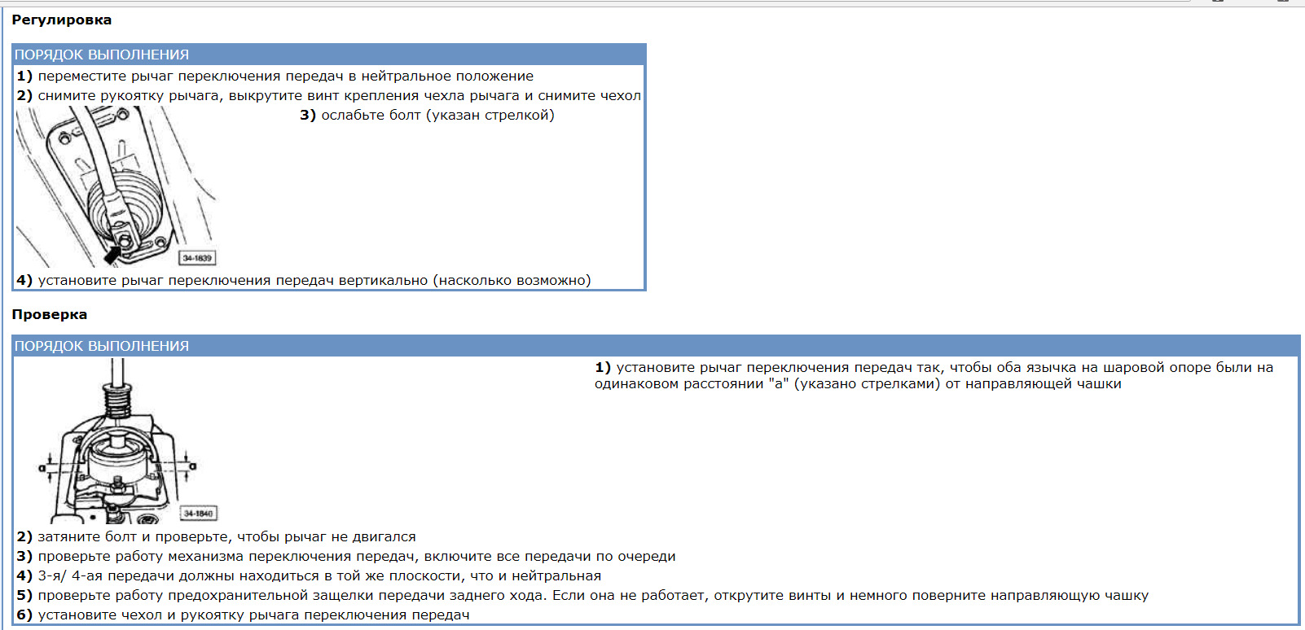Screen dimensions: 1305x630
Task: Click the '34-1840' figure number label
Action: pos(198,514)
